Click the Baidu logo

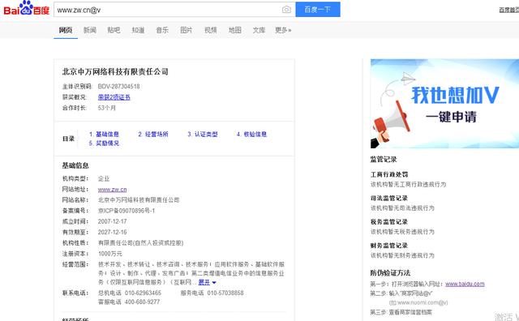27,9
